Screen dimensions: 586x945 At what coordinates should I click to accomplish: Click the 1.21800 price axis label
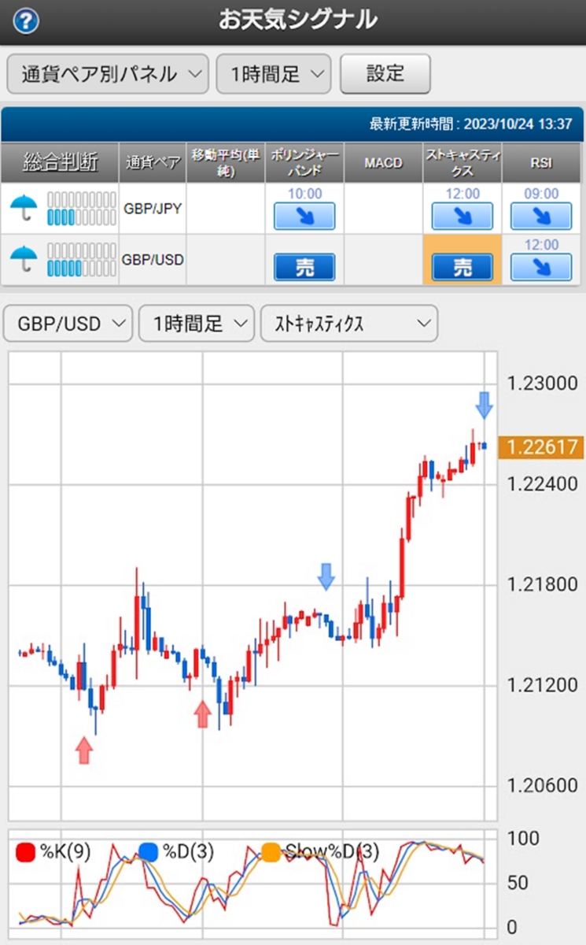[x=542, y=585]
